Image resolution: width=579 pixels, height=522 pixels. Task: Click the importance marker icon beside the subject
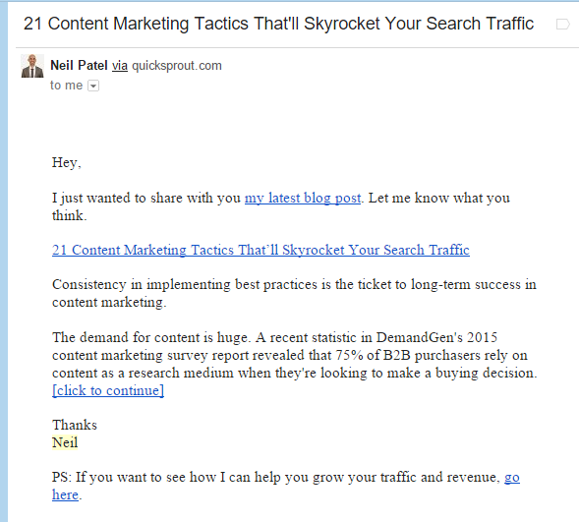(x=562, y=24)
